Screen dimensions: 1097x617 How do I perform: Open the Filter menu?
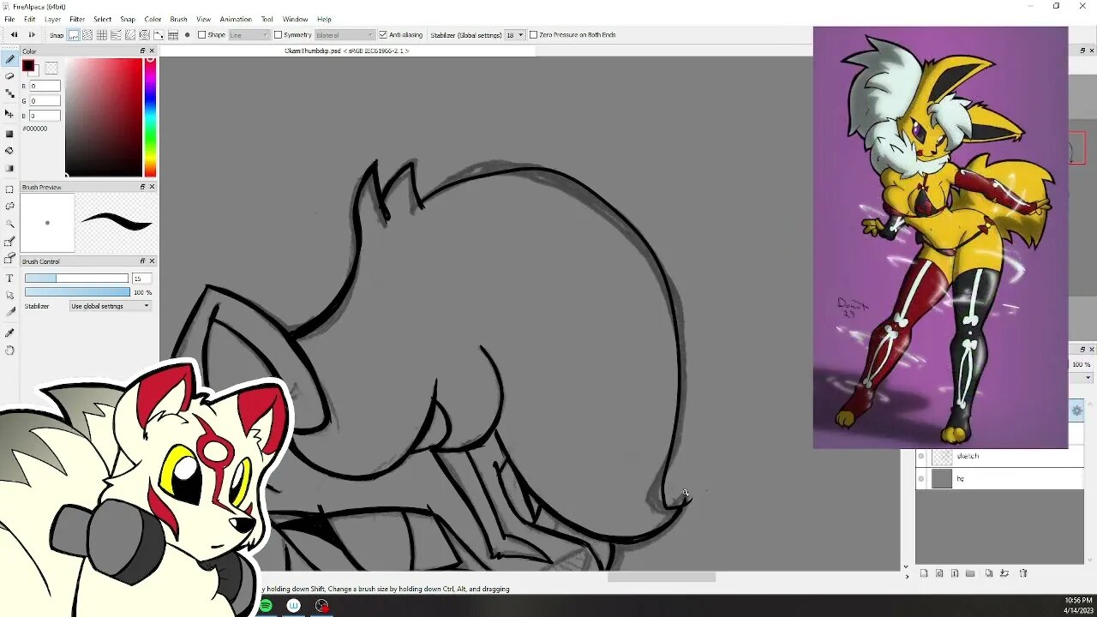click(x=77, y=19)
